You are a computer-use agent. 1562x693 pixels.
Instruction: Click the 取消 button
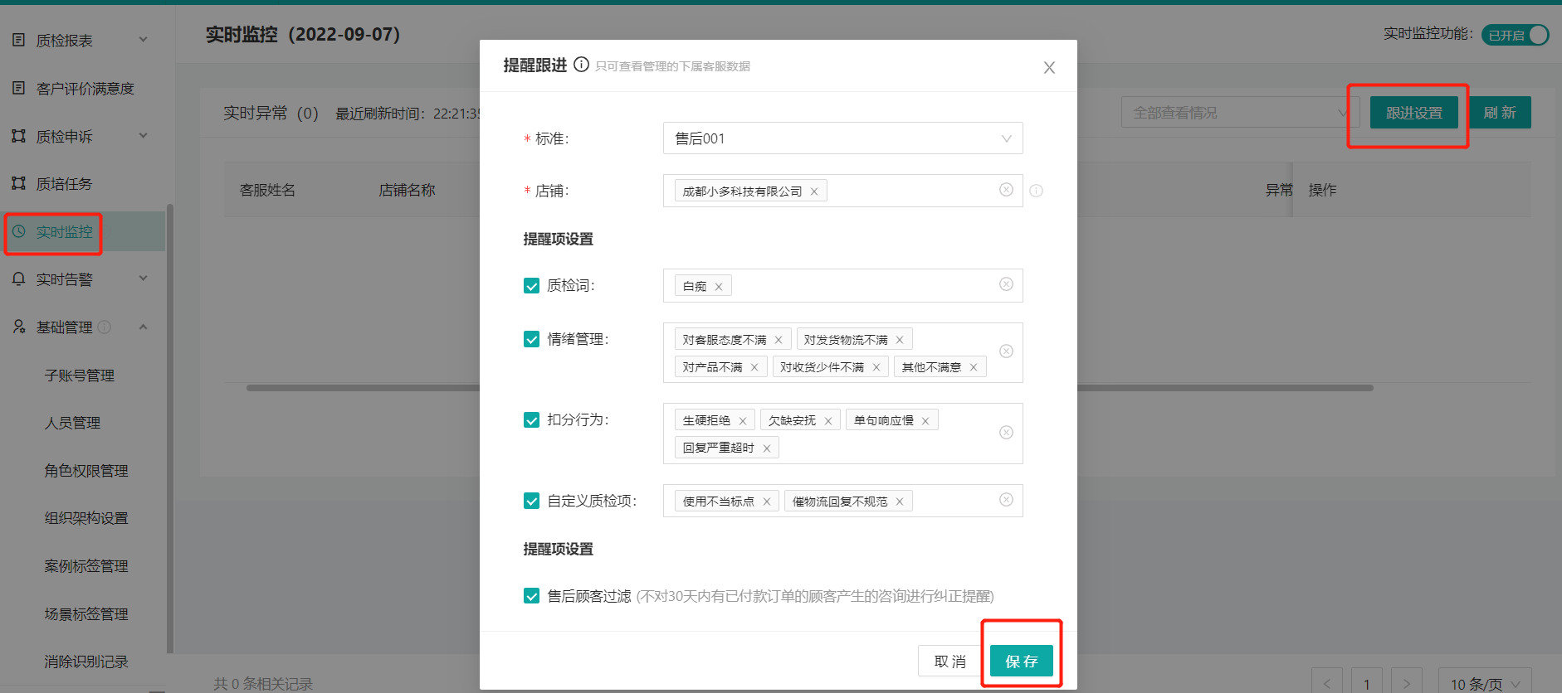coord(949,661)
